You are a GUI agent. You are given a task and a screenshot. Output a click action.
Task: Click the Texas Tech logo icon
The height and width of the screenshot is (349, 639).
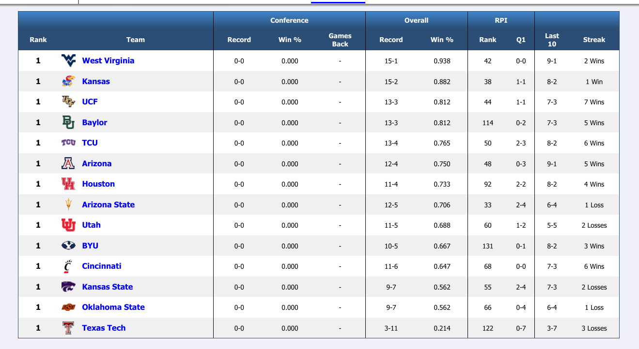coord(68,328)
